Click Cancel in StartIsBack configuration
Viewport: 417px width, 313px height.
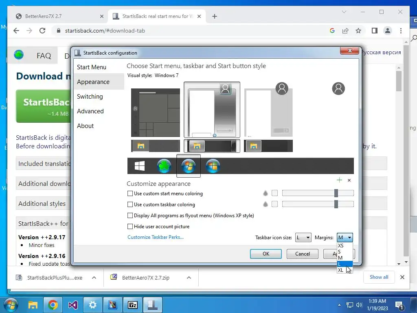point(303,253)
